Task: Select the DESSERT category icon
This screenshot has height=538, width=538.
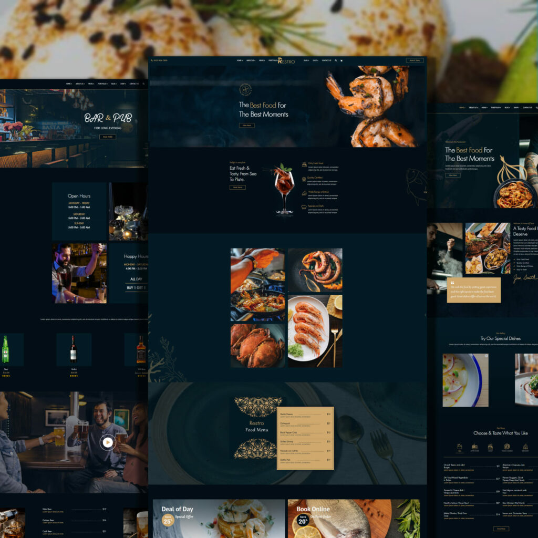Action: pyautogui.click(x=525, y=447)
